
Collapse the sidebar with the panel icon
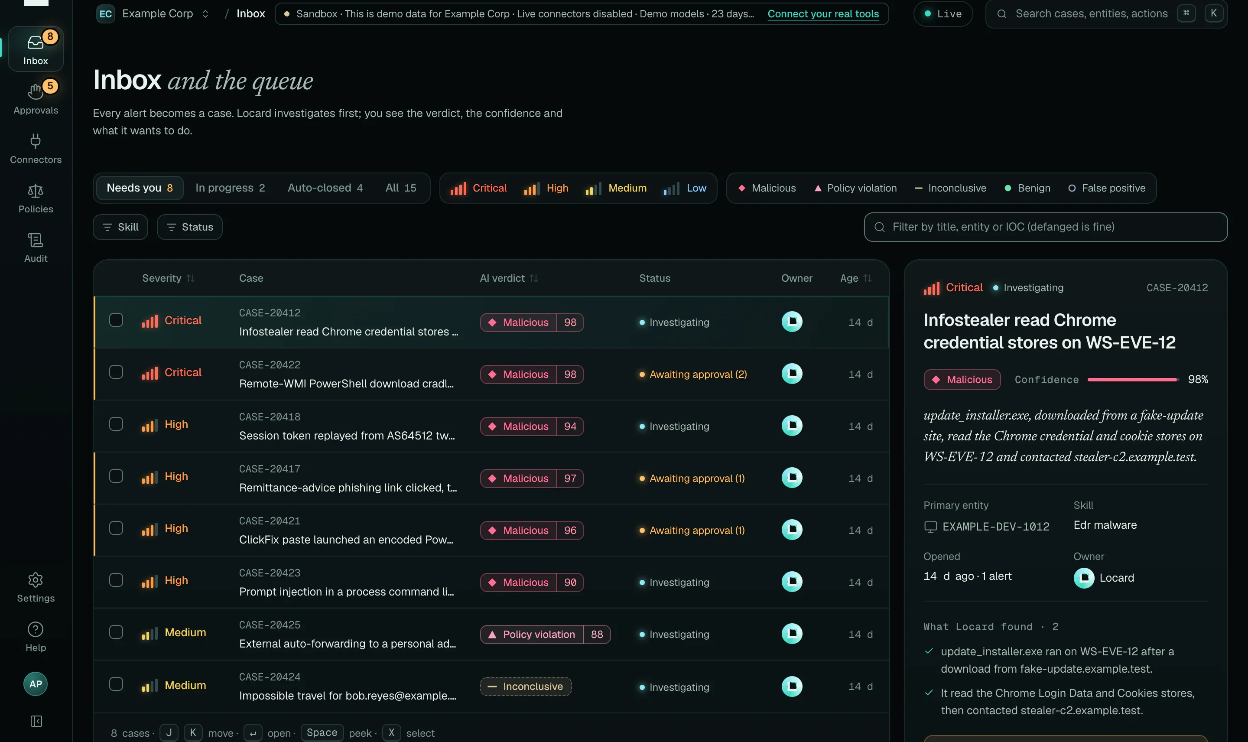(36, 720)
